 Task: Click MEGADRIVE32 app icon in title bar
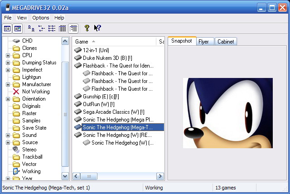pos(8,8)
